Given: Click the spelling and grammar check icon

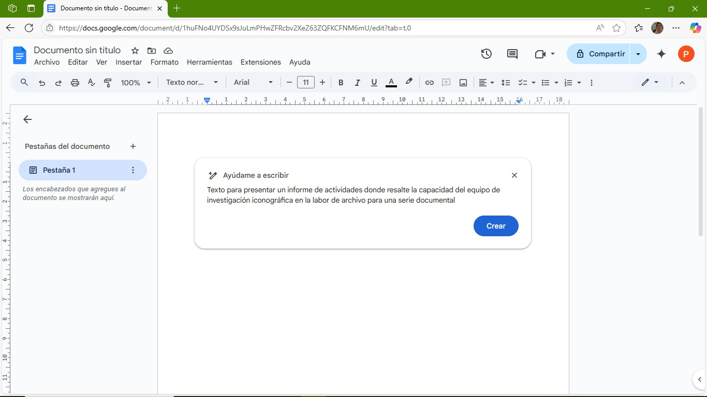Looking at the screenshot, I should [x=92, y=83].
